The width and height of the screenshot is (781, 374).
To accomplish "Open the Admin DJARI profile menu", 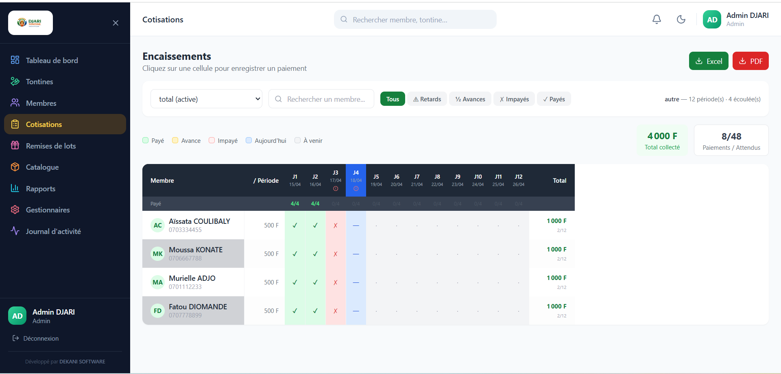I will point(735,20).
